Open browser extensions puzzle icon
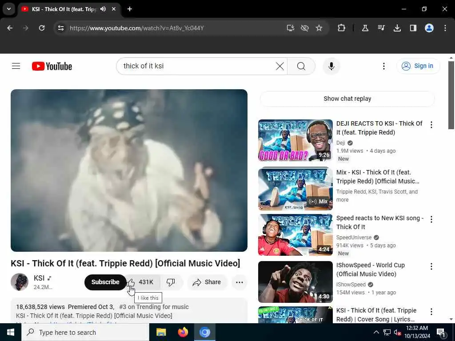The height and width of the screenshot is (341, 455). coord(342,28)
